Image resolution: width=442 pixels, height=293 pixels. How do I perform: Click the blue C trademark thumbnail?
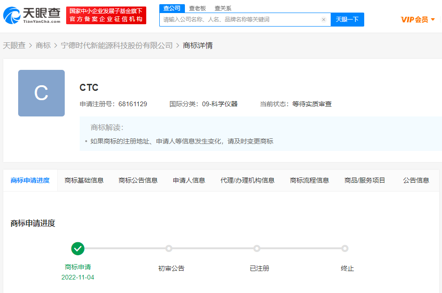[x=41, y=93]
